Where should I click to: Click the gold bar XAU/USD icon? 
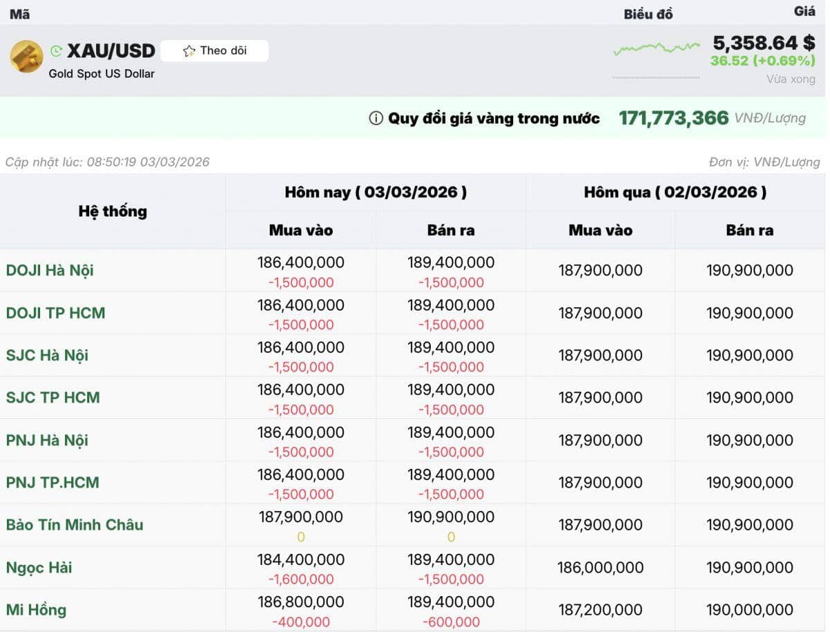26,56
